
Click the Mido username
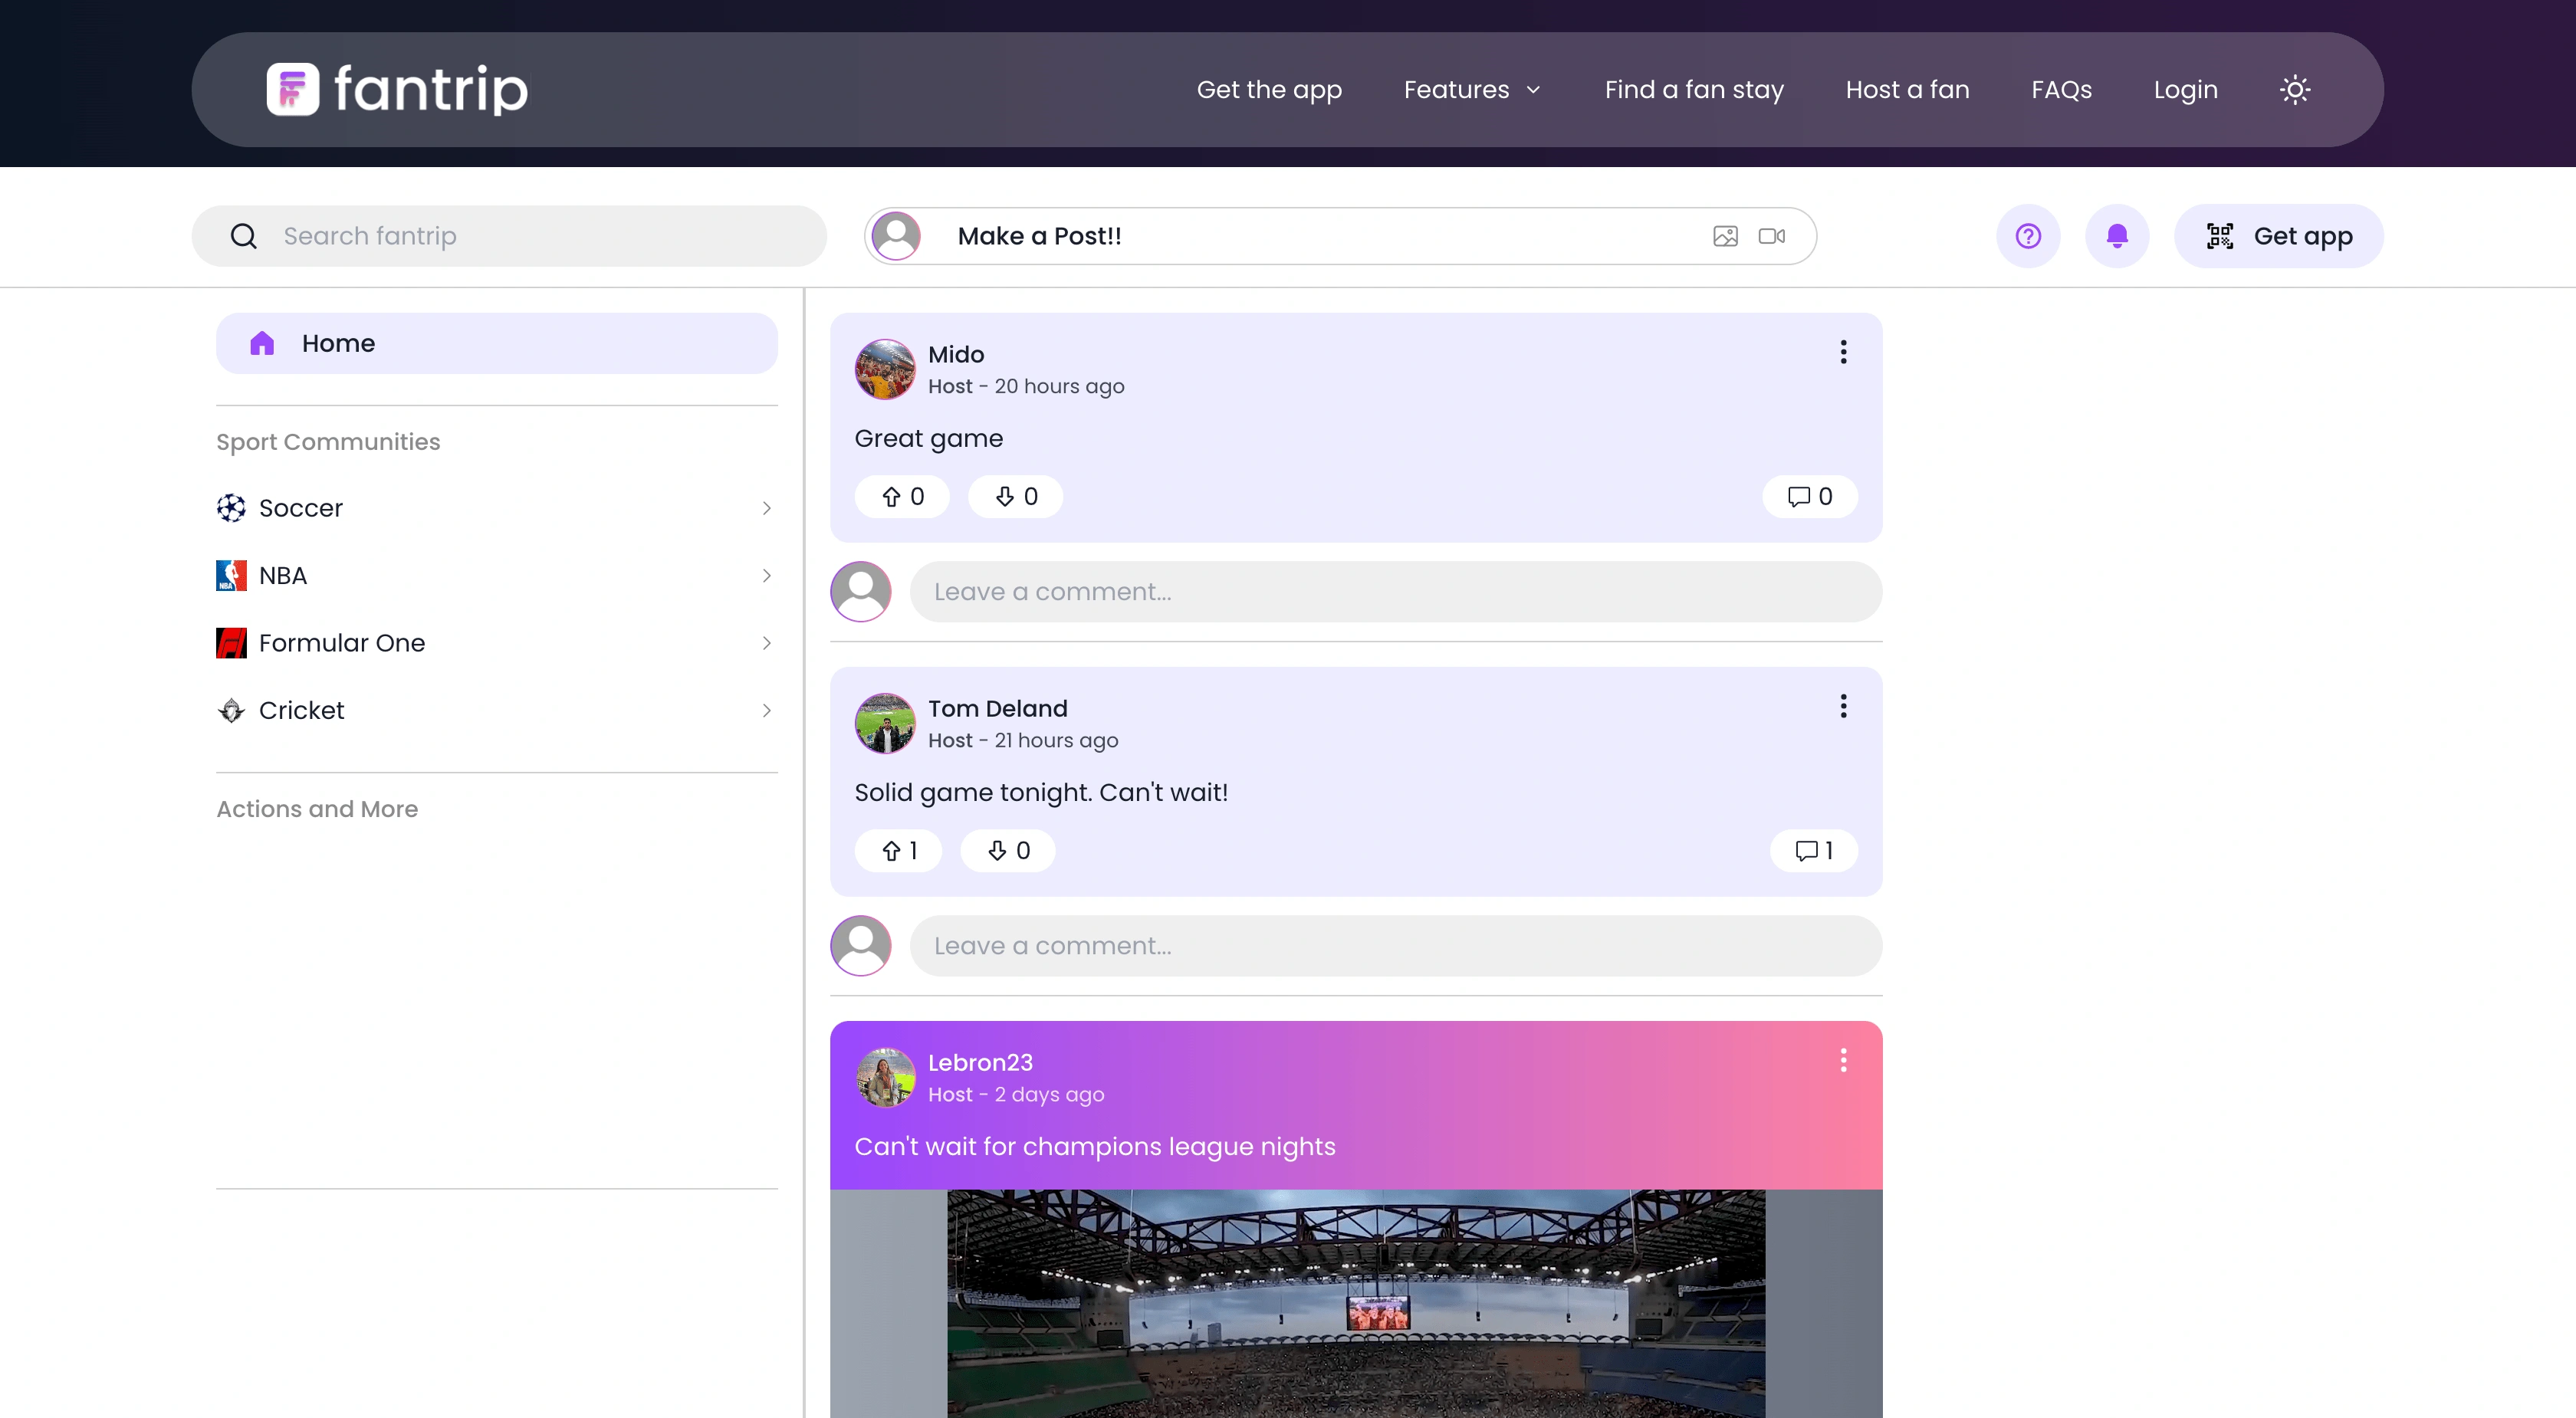click(956, 354)
